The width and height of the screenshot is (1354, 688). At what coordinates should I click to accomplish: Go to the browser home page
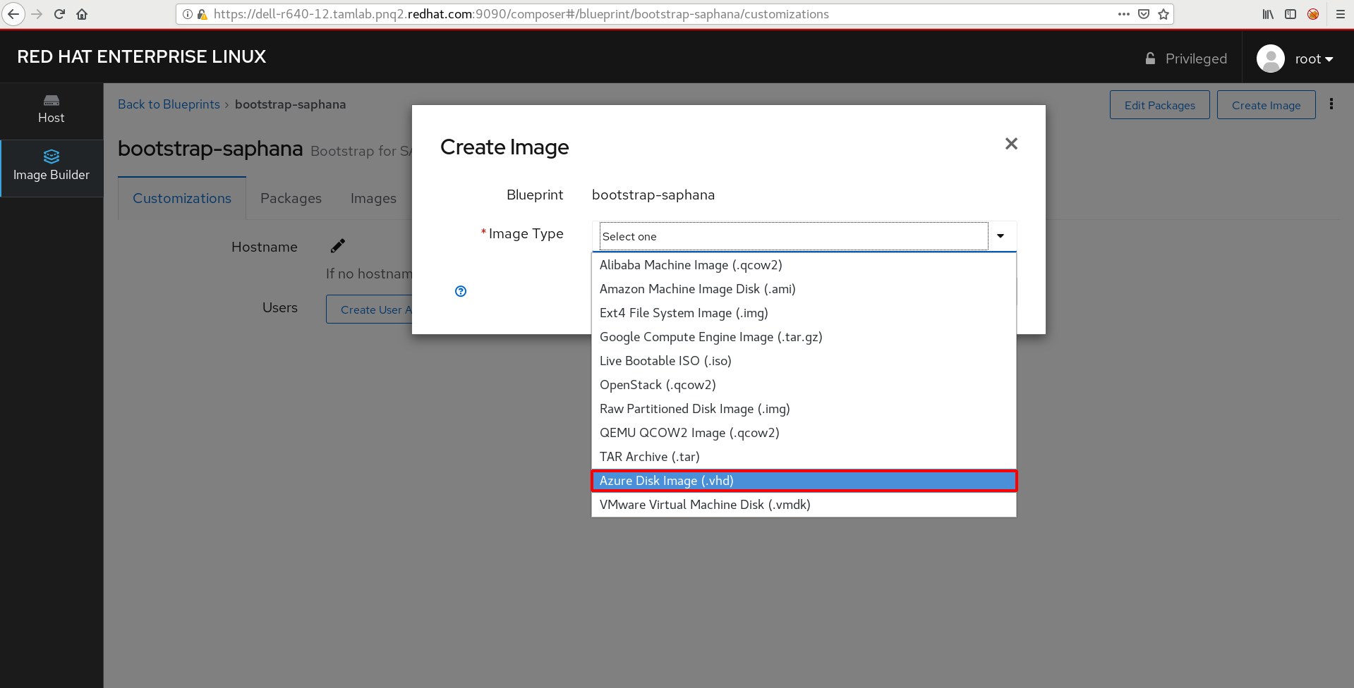pos(82,14)
